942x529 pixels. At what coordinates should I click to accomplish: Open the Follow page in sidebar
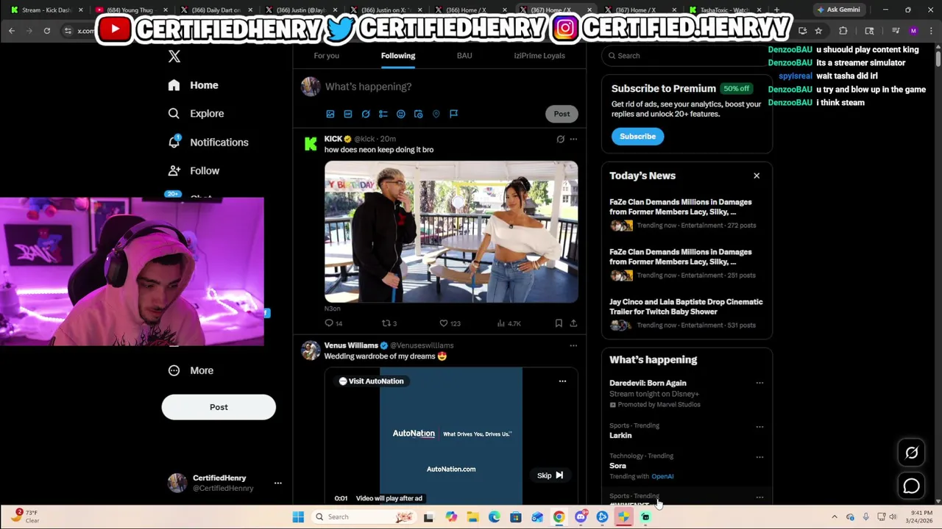[194, 170]
